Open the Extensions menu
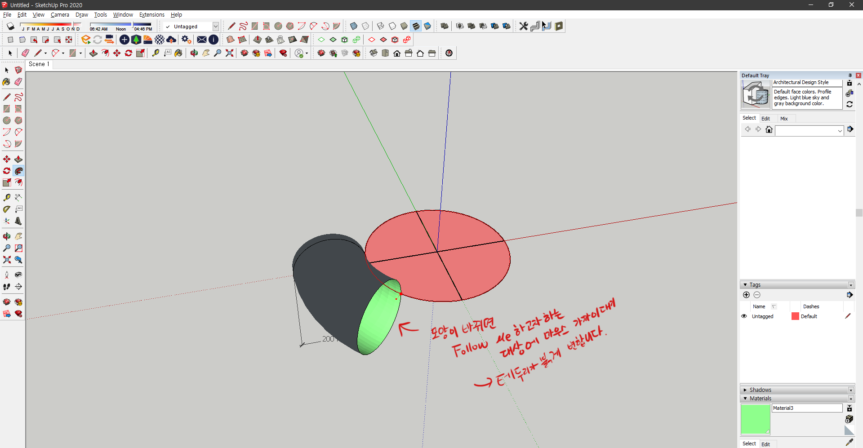 click(152, 15)
